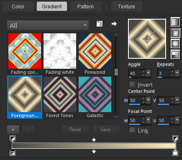Viewport: 182px width, 160px height.
Task: Click the gradient editing bar
Action: click(x=94, y=145)
